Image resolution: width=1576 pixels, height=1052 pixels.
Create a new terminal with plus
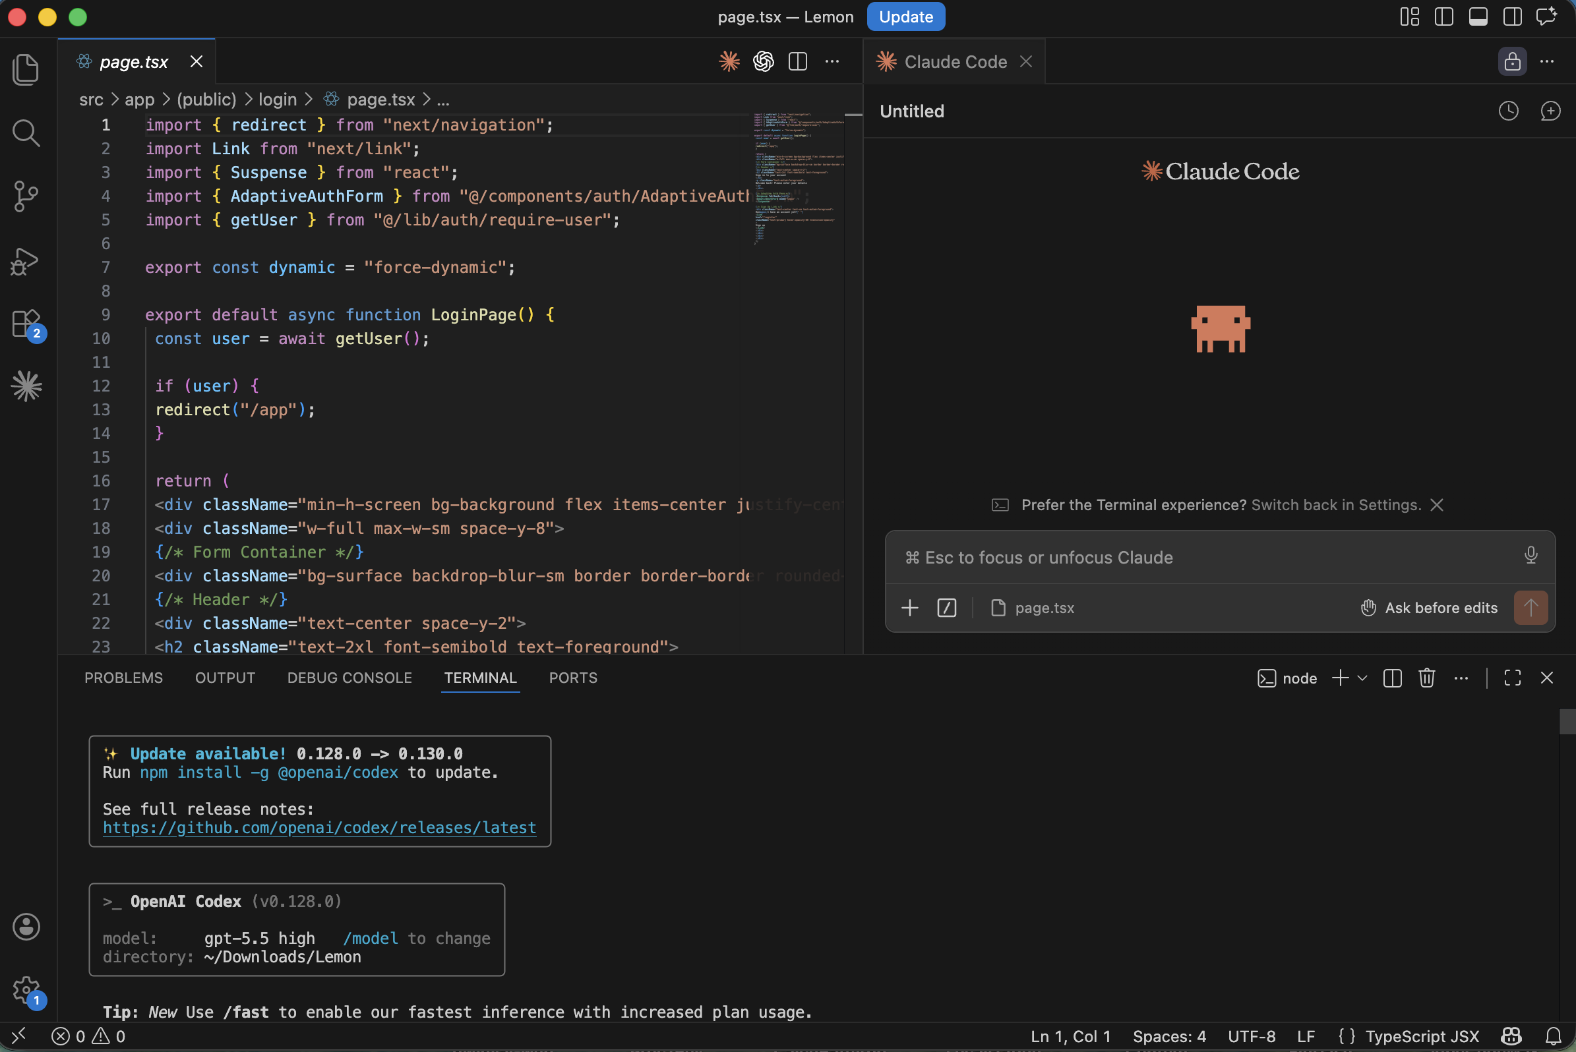point(1340,678)
